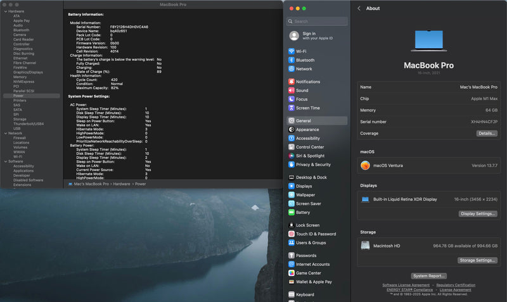
Task: Click the Storage Settings button
Action: pyautogui.click(x=477, y=260)
